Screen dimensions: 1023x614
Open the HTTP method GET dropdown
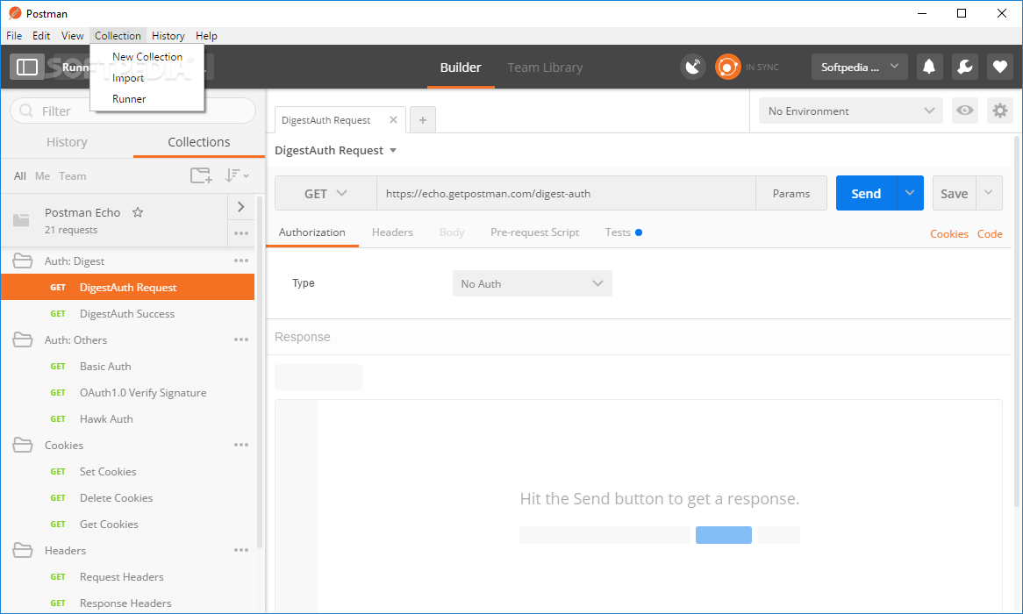pyautogui.click(x=325, y=193)
